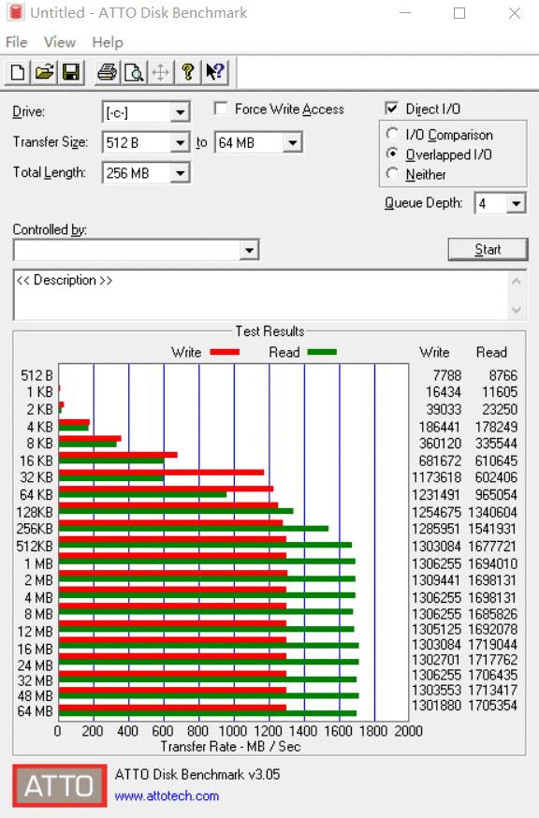Open the File menu
This screenshot has height=818, width=539.
(16, 42)
